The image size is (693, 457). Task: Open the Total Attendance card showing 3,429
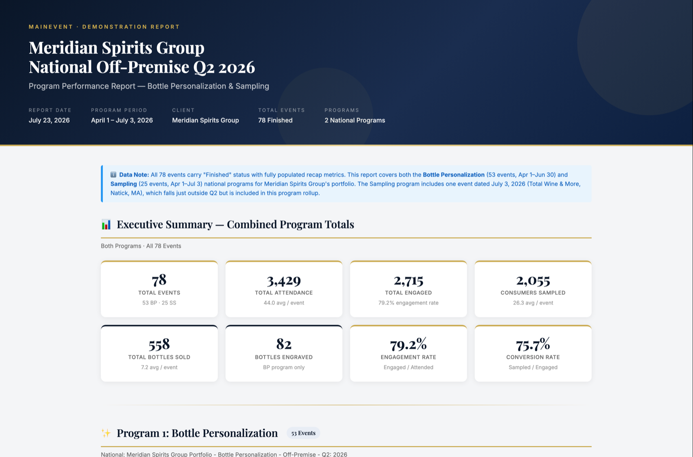(x=284, y=289)
